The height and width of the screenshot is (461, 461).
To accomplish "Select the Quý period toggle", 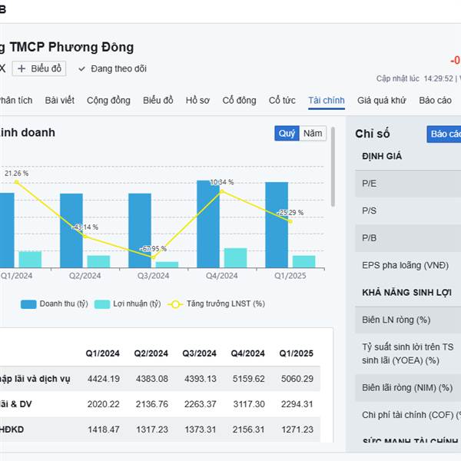I will tap(287, 134).
